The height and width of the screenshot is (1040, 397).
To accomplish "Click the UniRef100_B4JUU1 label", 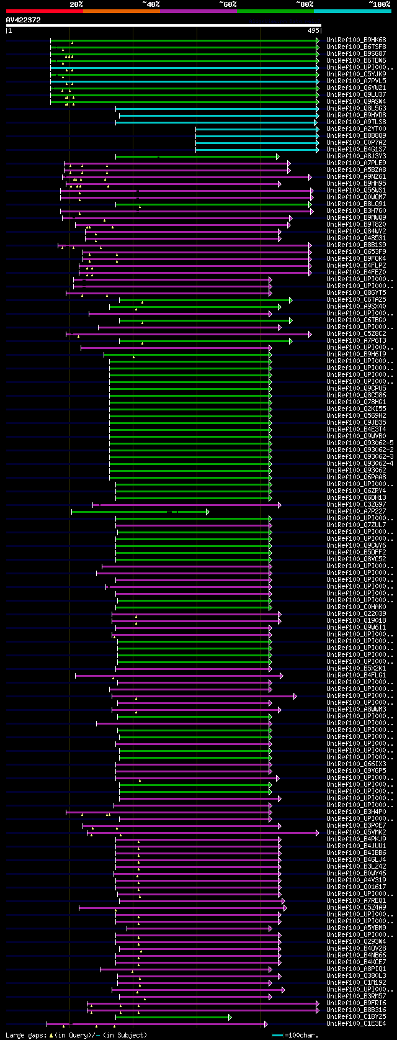I will point(356,846).
